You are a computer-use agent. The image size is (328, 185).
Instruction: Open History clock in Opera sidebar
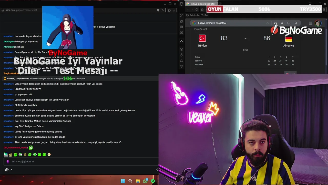pyautogui.click(x=182, y=55)
